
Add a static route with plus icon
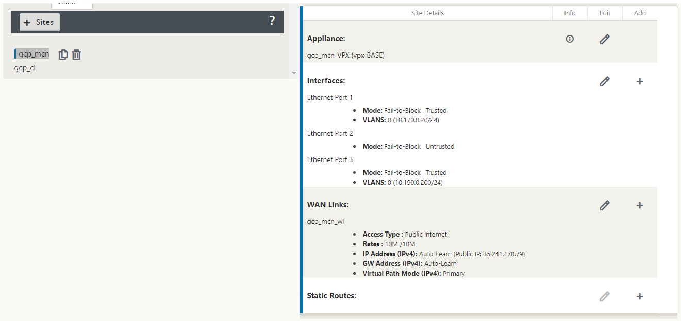pos(640,296)
